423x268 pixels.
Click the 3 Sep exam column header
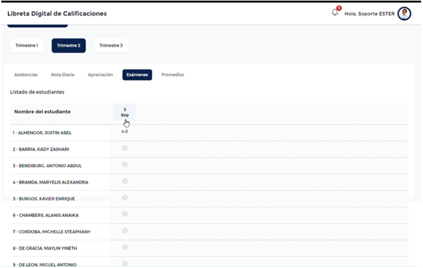pos(124,112)
